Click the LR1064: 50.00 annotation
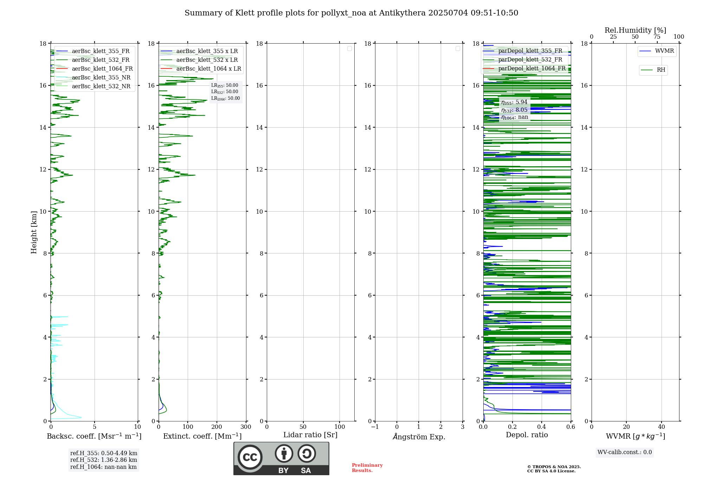The width and height of the screenshot is (703, 478). click(x=226, y=98)
